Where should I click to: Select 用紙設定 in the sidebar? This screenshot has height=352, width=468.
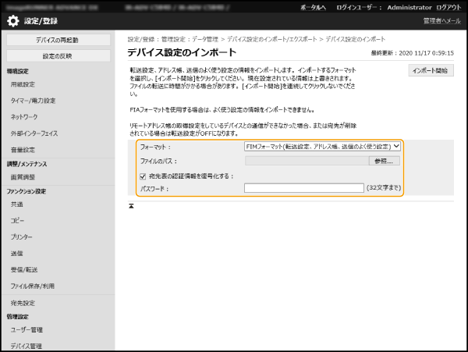23,84
